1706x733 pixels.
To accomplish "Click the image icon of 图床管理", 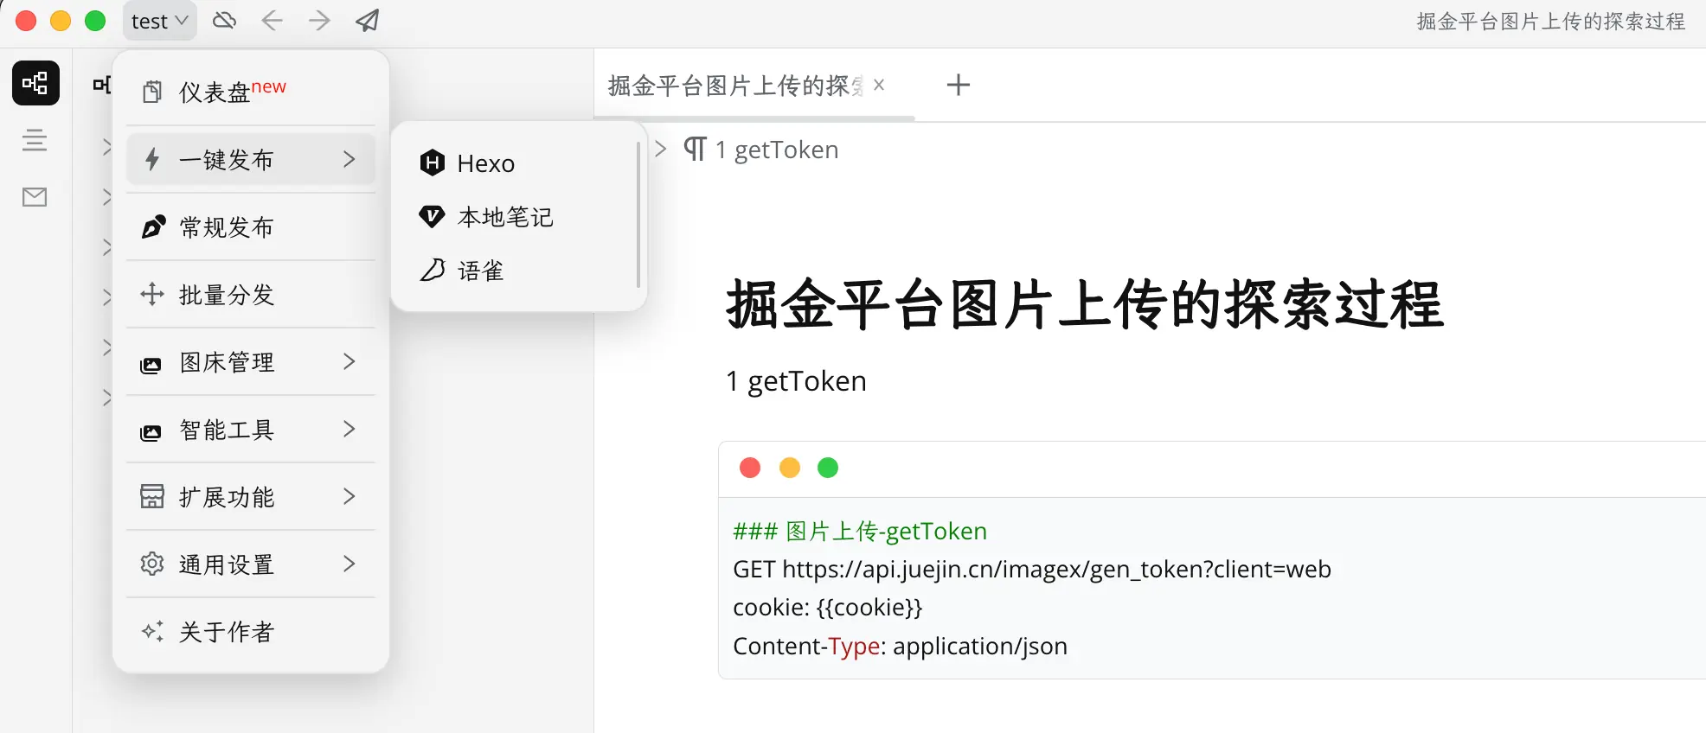I will click(x=151, y=365).
